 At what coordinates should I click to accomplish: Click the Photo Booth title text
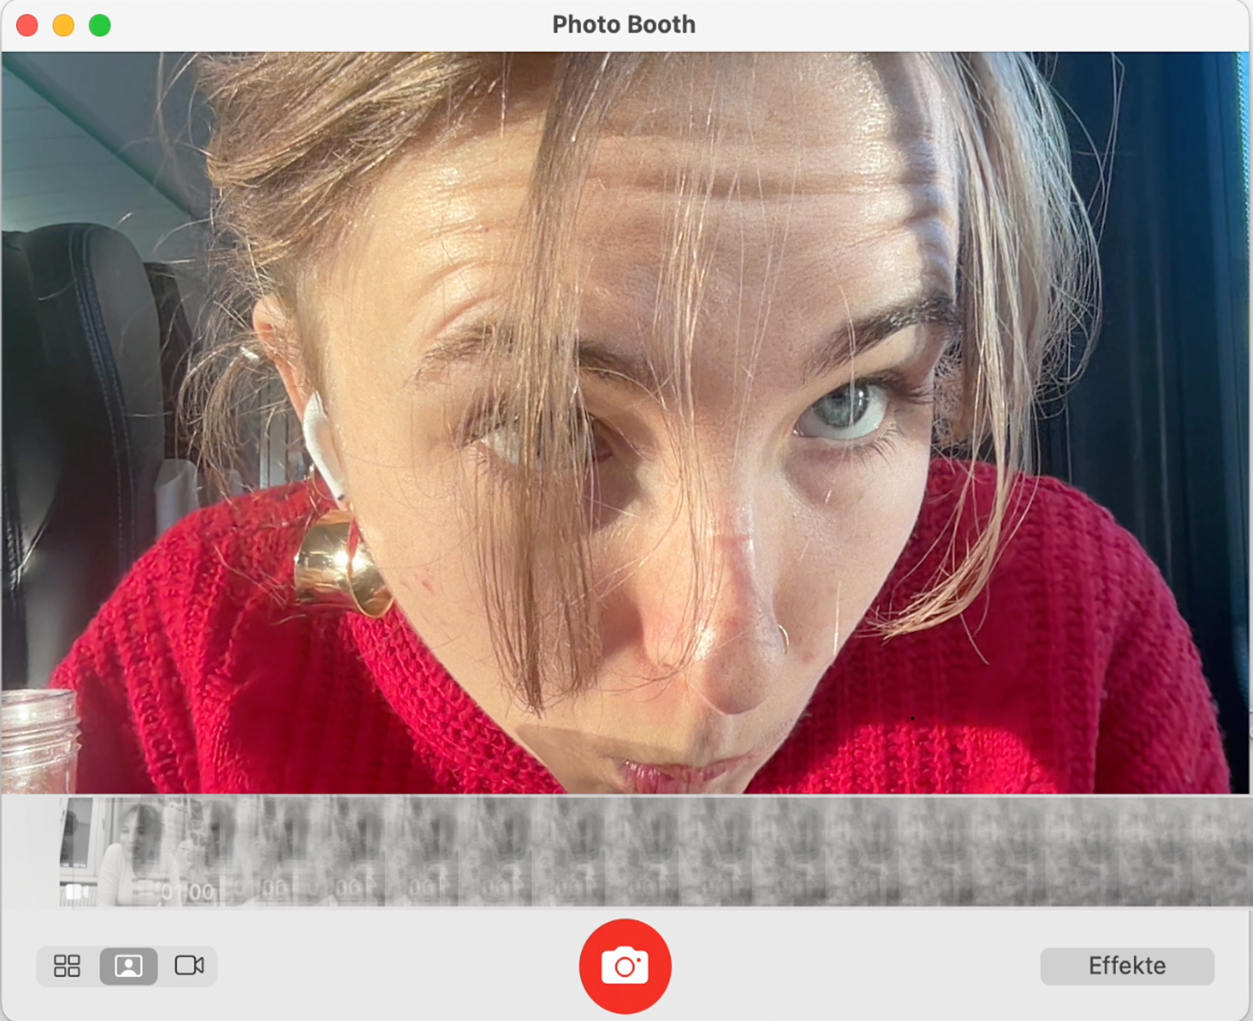point(624,25)
